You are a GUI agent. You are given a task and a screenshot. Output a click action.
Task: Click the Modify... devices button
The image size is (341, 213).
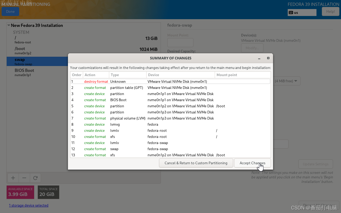pyautogui.click(x=252, y=48)
